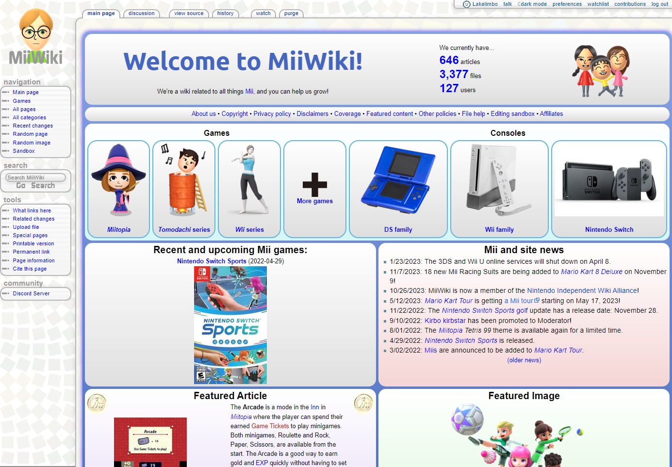This screenshot has height=467, width=672.
Task: Open the Tomodachi series singing Mii image
Action: [x=184, y=180]
